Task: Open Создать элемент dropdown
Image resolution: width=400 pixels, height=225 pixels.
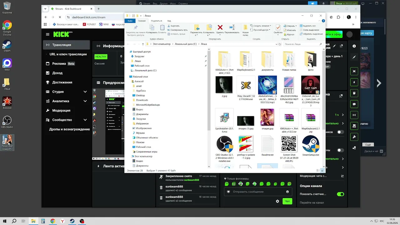Action: [261, 26]
